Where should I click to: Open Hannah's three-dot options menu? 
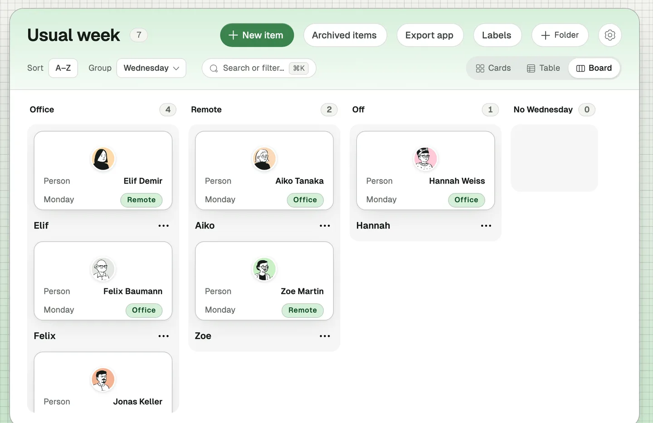pyautogui.click(x=486, y=225)
